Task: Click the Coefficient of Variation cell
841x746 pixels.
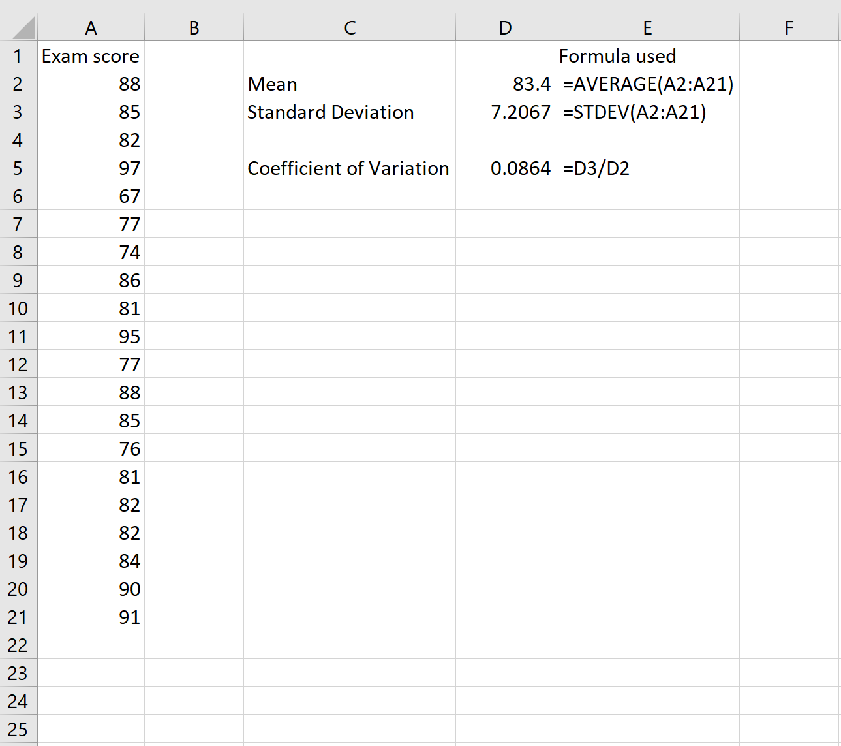Action: point(348,168)
